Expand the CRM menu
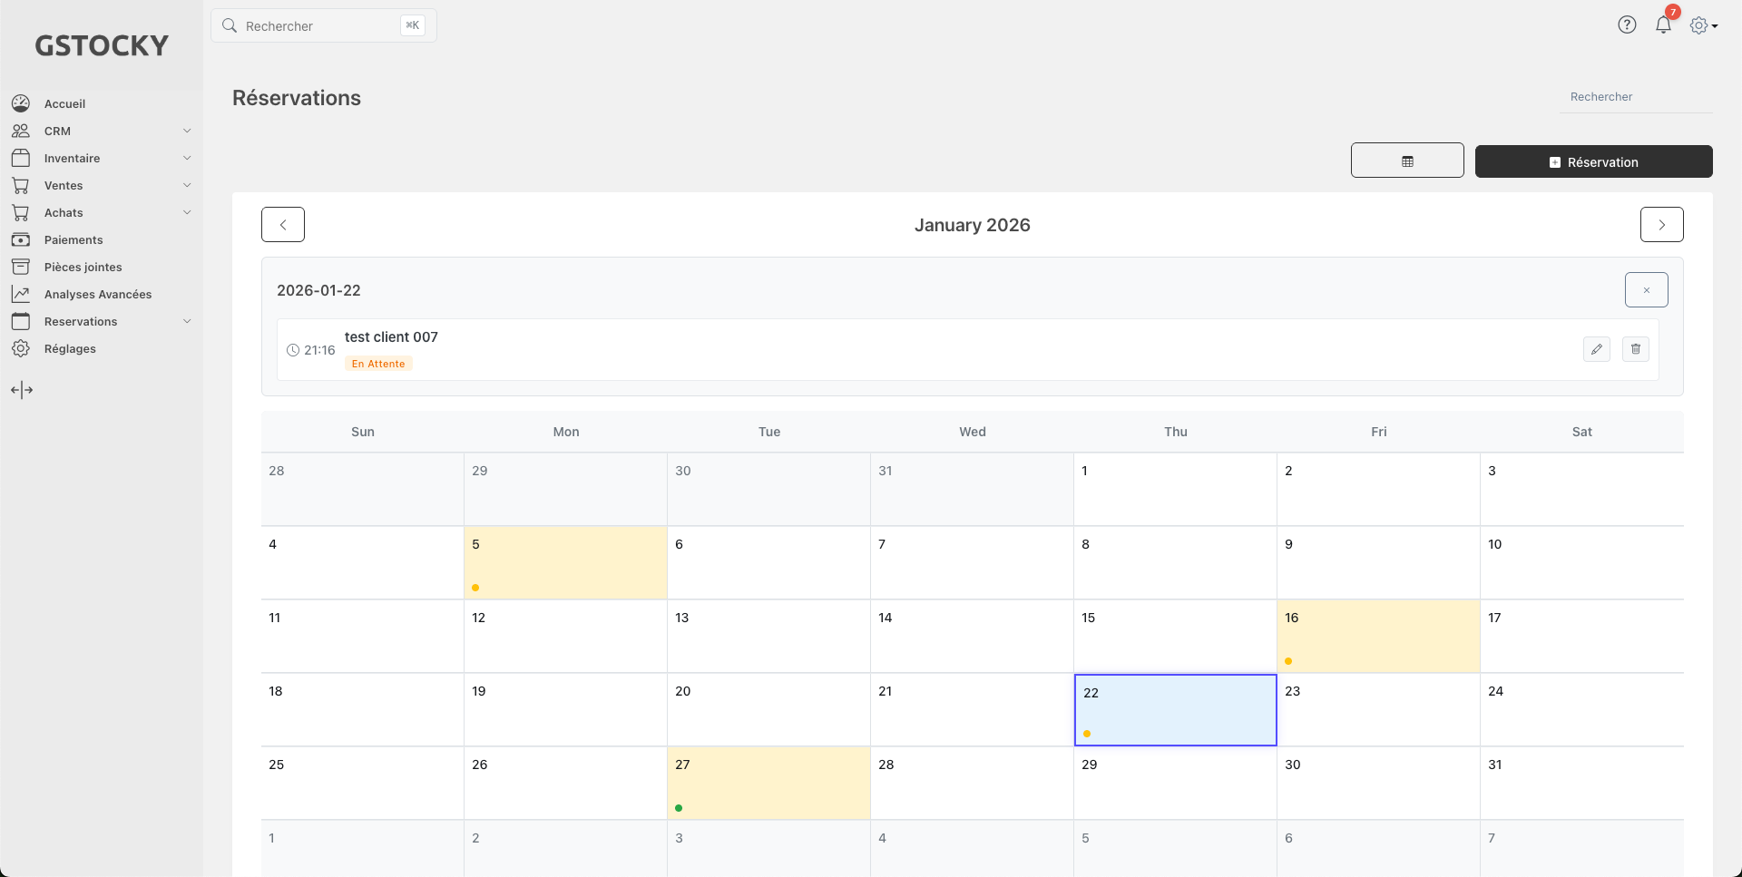This screenshot has width=1742, height=877. pos(100,131)
